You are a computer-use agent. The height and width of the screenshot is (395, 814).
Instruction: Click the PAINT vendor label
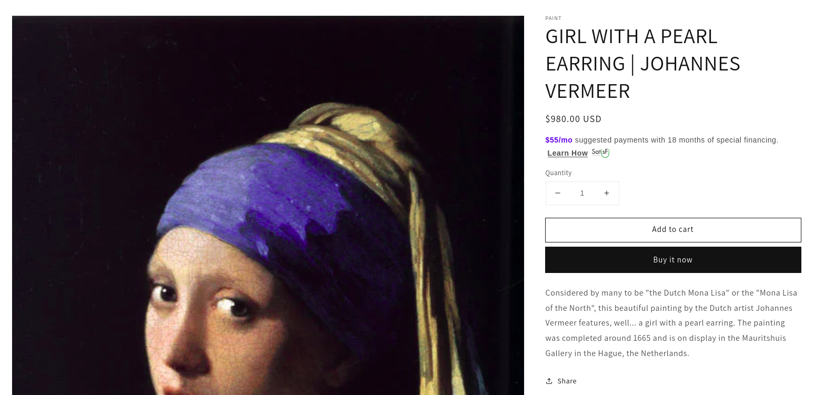point(554,18)
